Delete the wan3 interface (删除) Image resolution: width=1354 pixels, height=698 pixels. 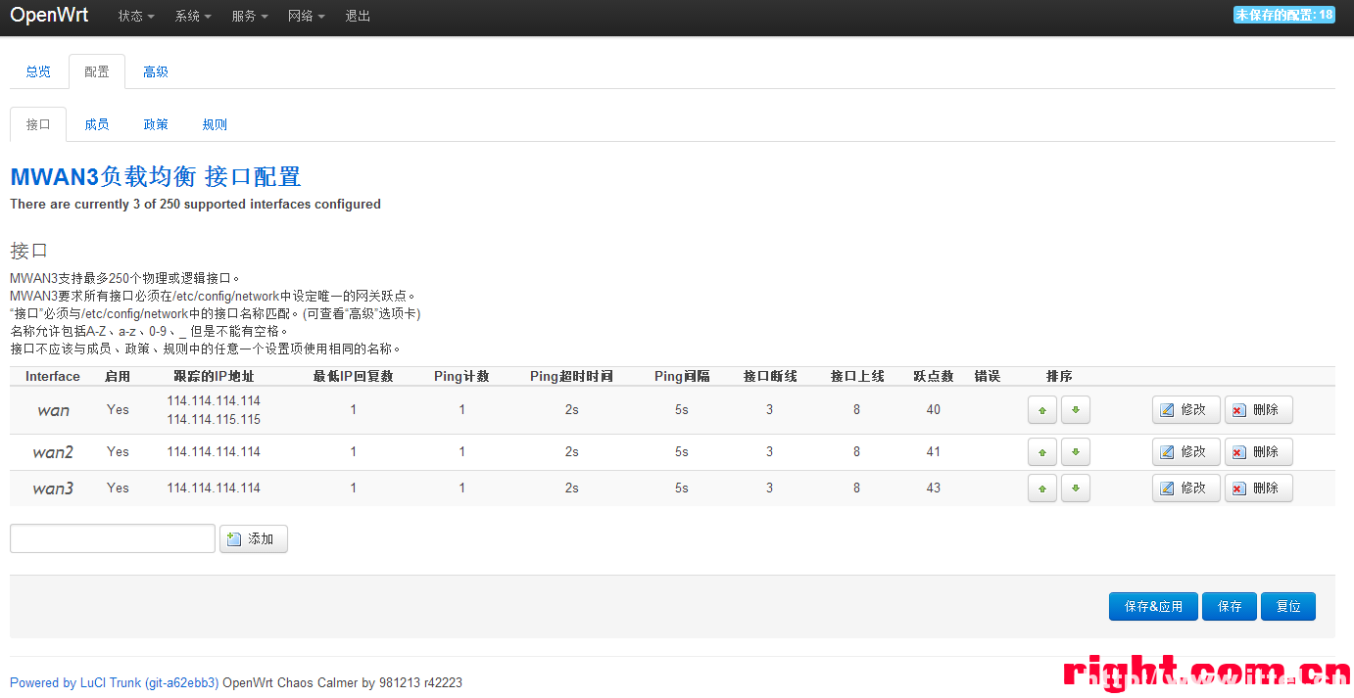[1258, 488]
